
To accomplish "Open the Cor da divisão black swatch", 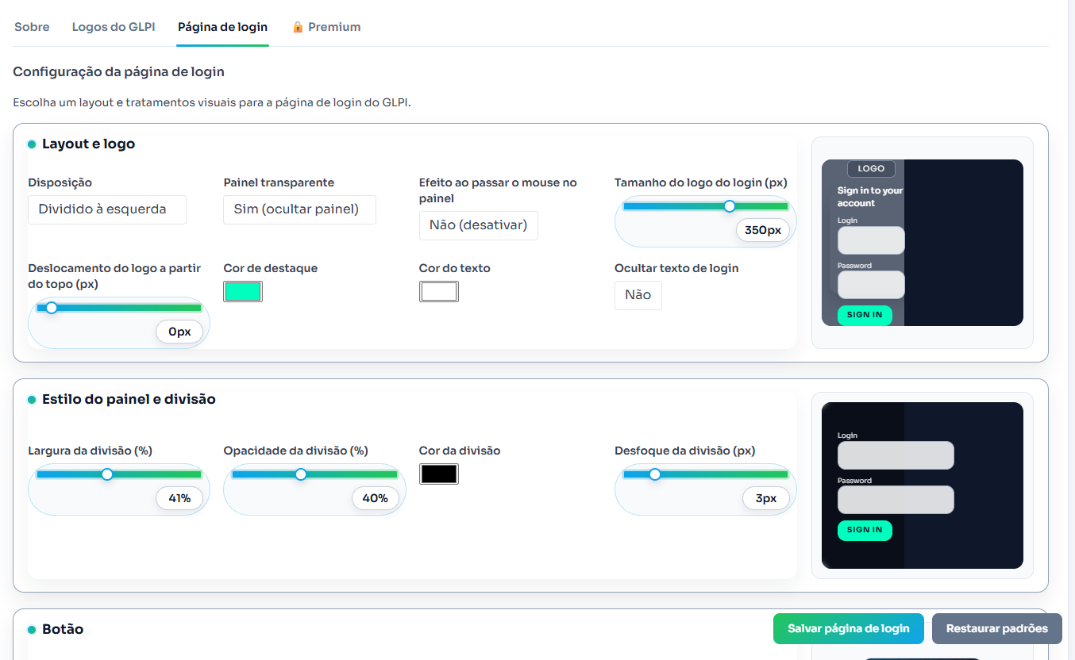I will point(438,474).
